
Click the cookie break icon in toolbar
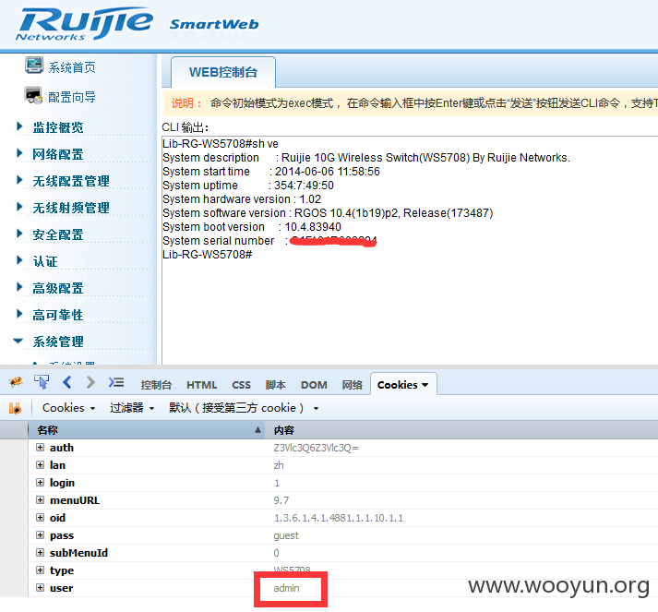click(15, 408)
